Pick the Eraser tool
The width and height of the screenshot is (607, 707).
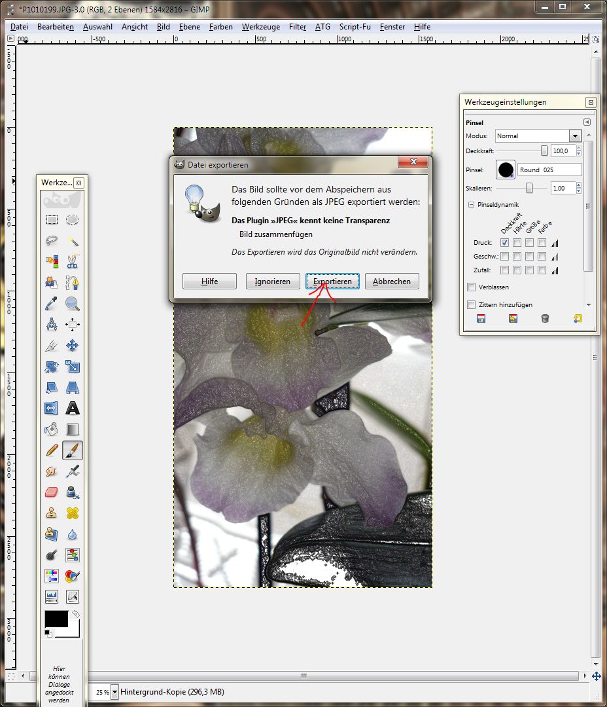click(52, 492)
